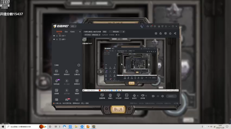
Task: Open the person-shaped room manager tool
Action: coord(67,73)
